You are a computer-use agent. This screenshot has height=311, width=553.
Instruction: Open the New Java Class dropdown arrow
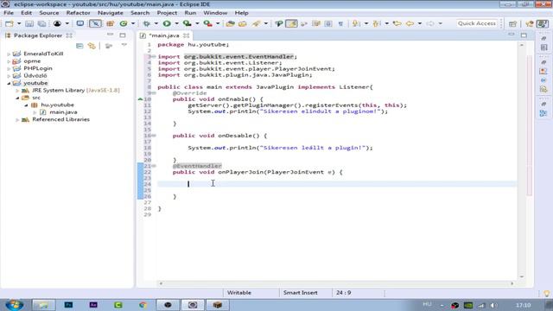pos(133,23)
